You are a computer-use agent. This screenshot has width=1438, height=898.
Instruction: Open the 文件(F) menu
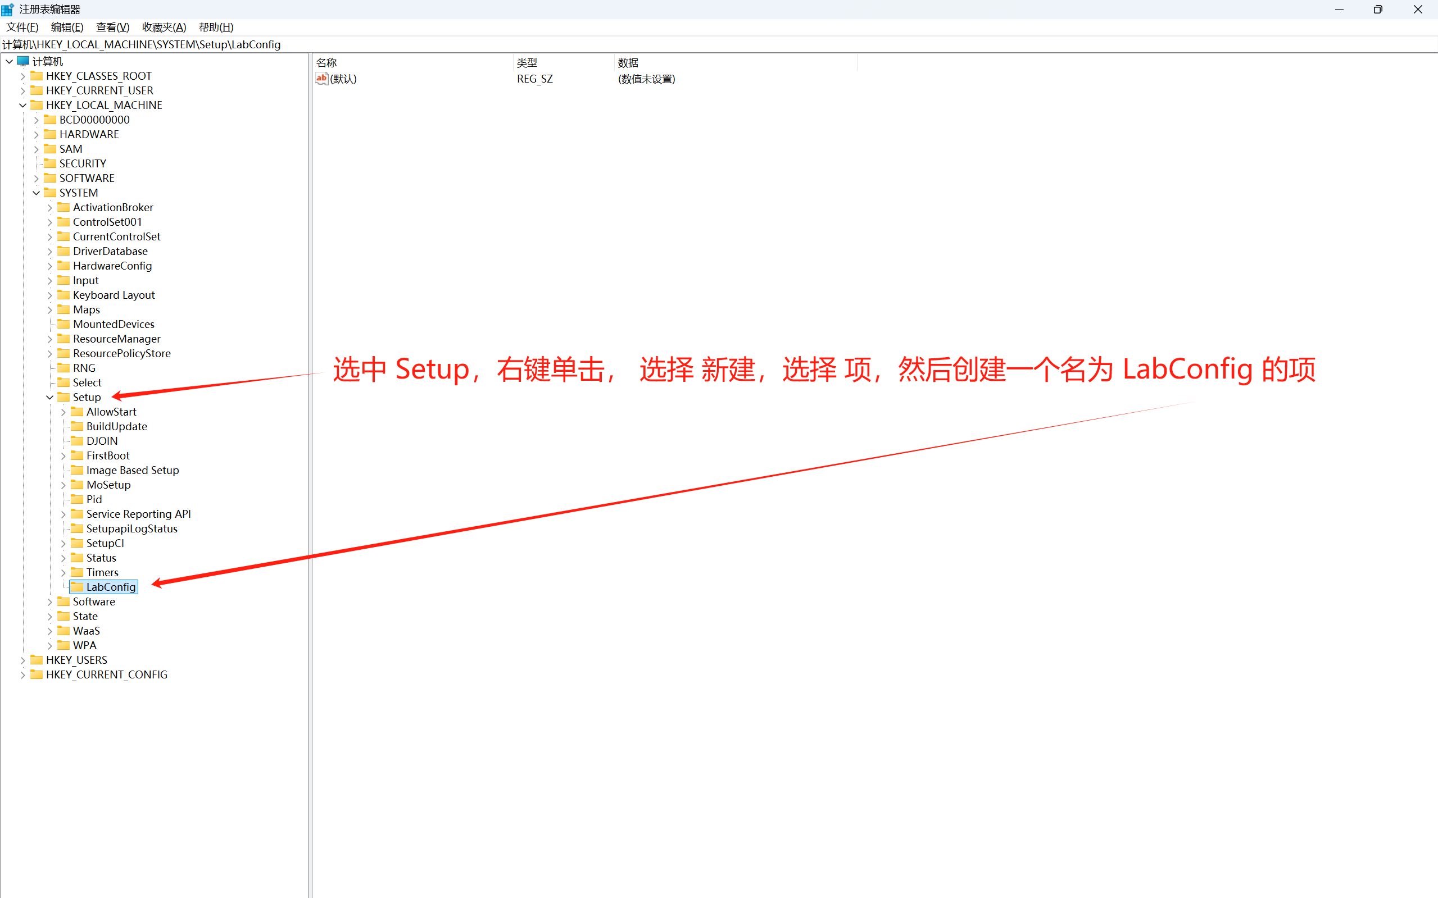[22, 28]
